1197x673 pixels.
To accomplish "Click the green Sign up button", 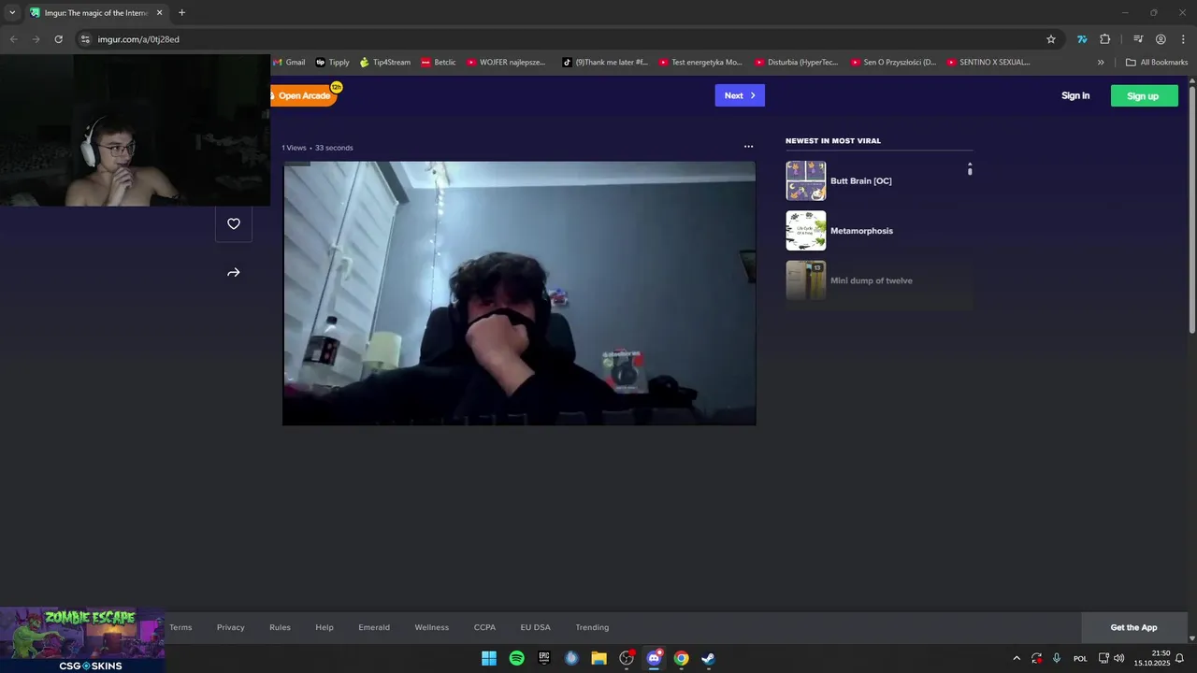I will pos(1144,95).
